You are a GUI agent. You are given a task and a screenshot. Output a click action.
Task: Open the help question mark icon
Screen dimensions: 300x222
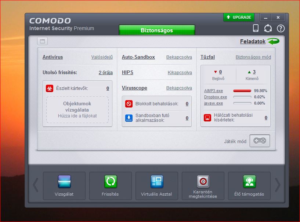click(281, 29)
